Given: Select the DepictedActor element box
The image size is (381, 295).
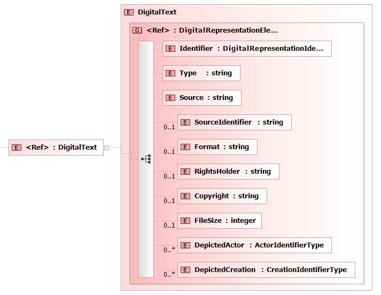Looking at the screenshot, I should coord(254,245).
